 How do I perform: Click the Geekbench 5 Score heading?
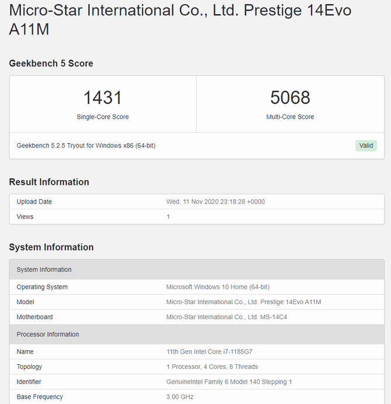click(x=51, y=63)
